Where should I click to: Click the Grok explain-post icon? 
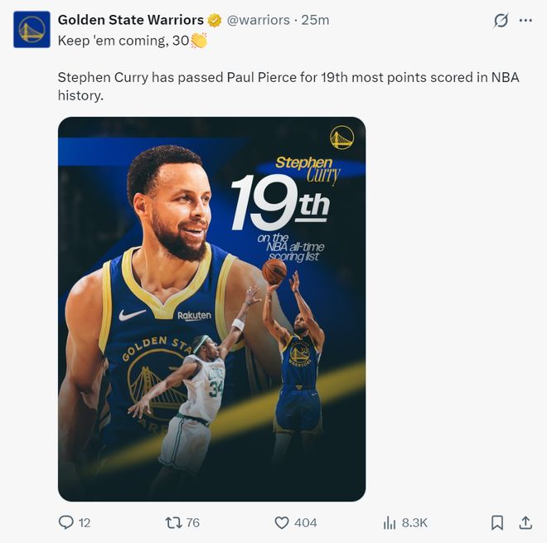click(x=500, y=21)
